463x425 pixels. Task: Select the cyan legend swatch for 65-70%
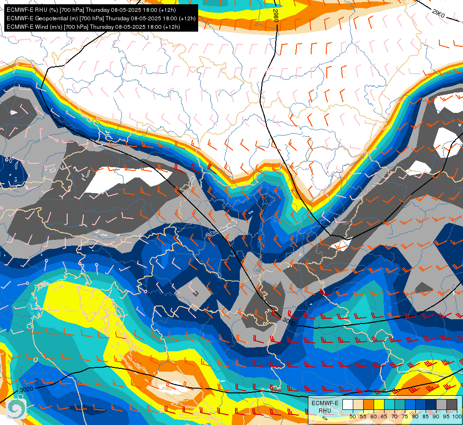point(390,404)
